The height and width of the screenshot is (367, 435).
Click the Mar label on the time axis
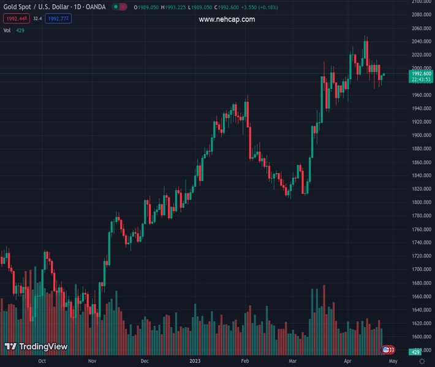click(x=292, y=361)
